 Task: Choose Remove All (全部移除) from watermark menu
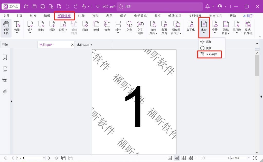click(x=211, y=54)
